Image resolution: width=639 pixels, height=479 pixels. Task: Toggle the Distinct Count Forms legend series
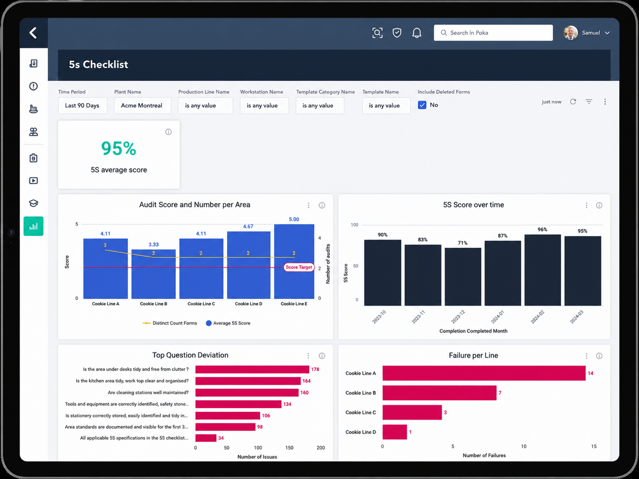coord(170,323)
